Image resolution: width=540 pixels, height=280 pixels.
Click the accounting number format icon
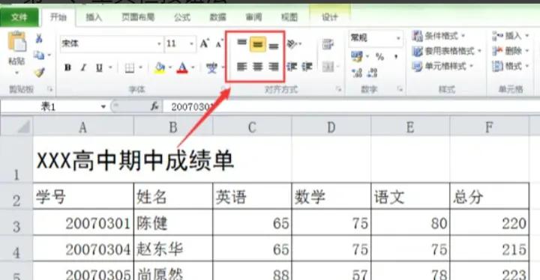coord(357,56)
